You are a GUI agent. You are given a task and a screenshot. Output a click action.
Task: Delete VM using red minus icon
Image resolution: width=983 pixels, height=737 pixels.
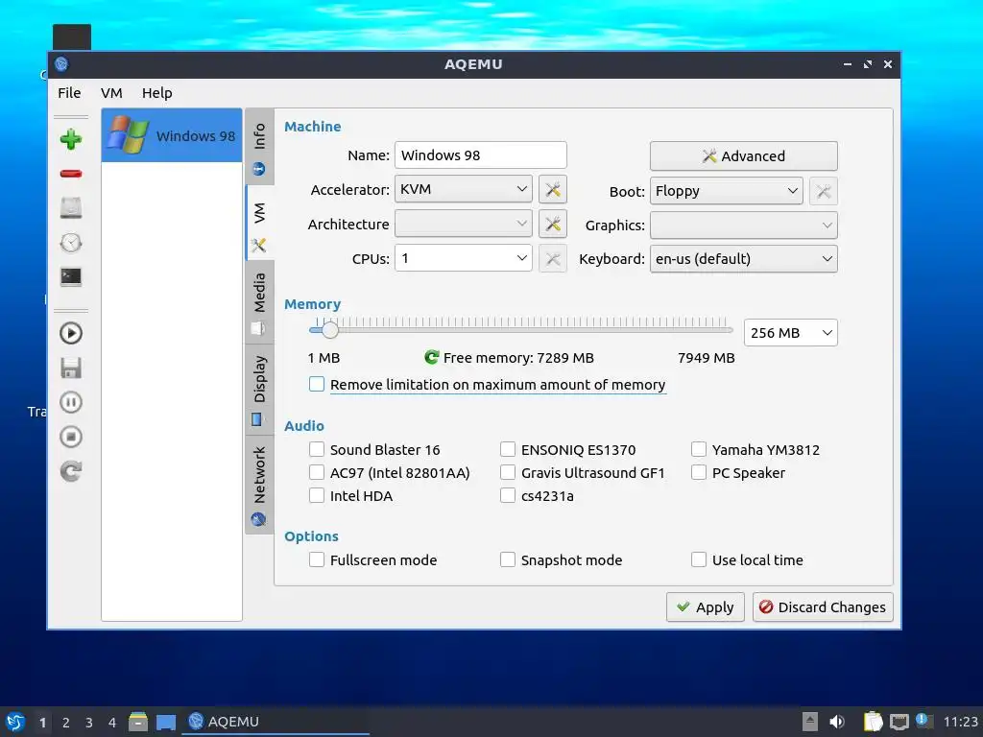coord(71,174)
